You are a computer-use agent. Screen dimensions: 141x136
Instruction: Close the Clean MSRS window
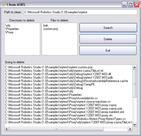tap(137, 4)
